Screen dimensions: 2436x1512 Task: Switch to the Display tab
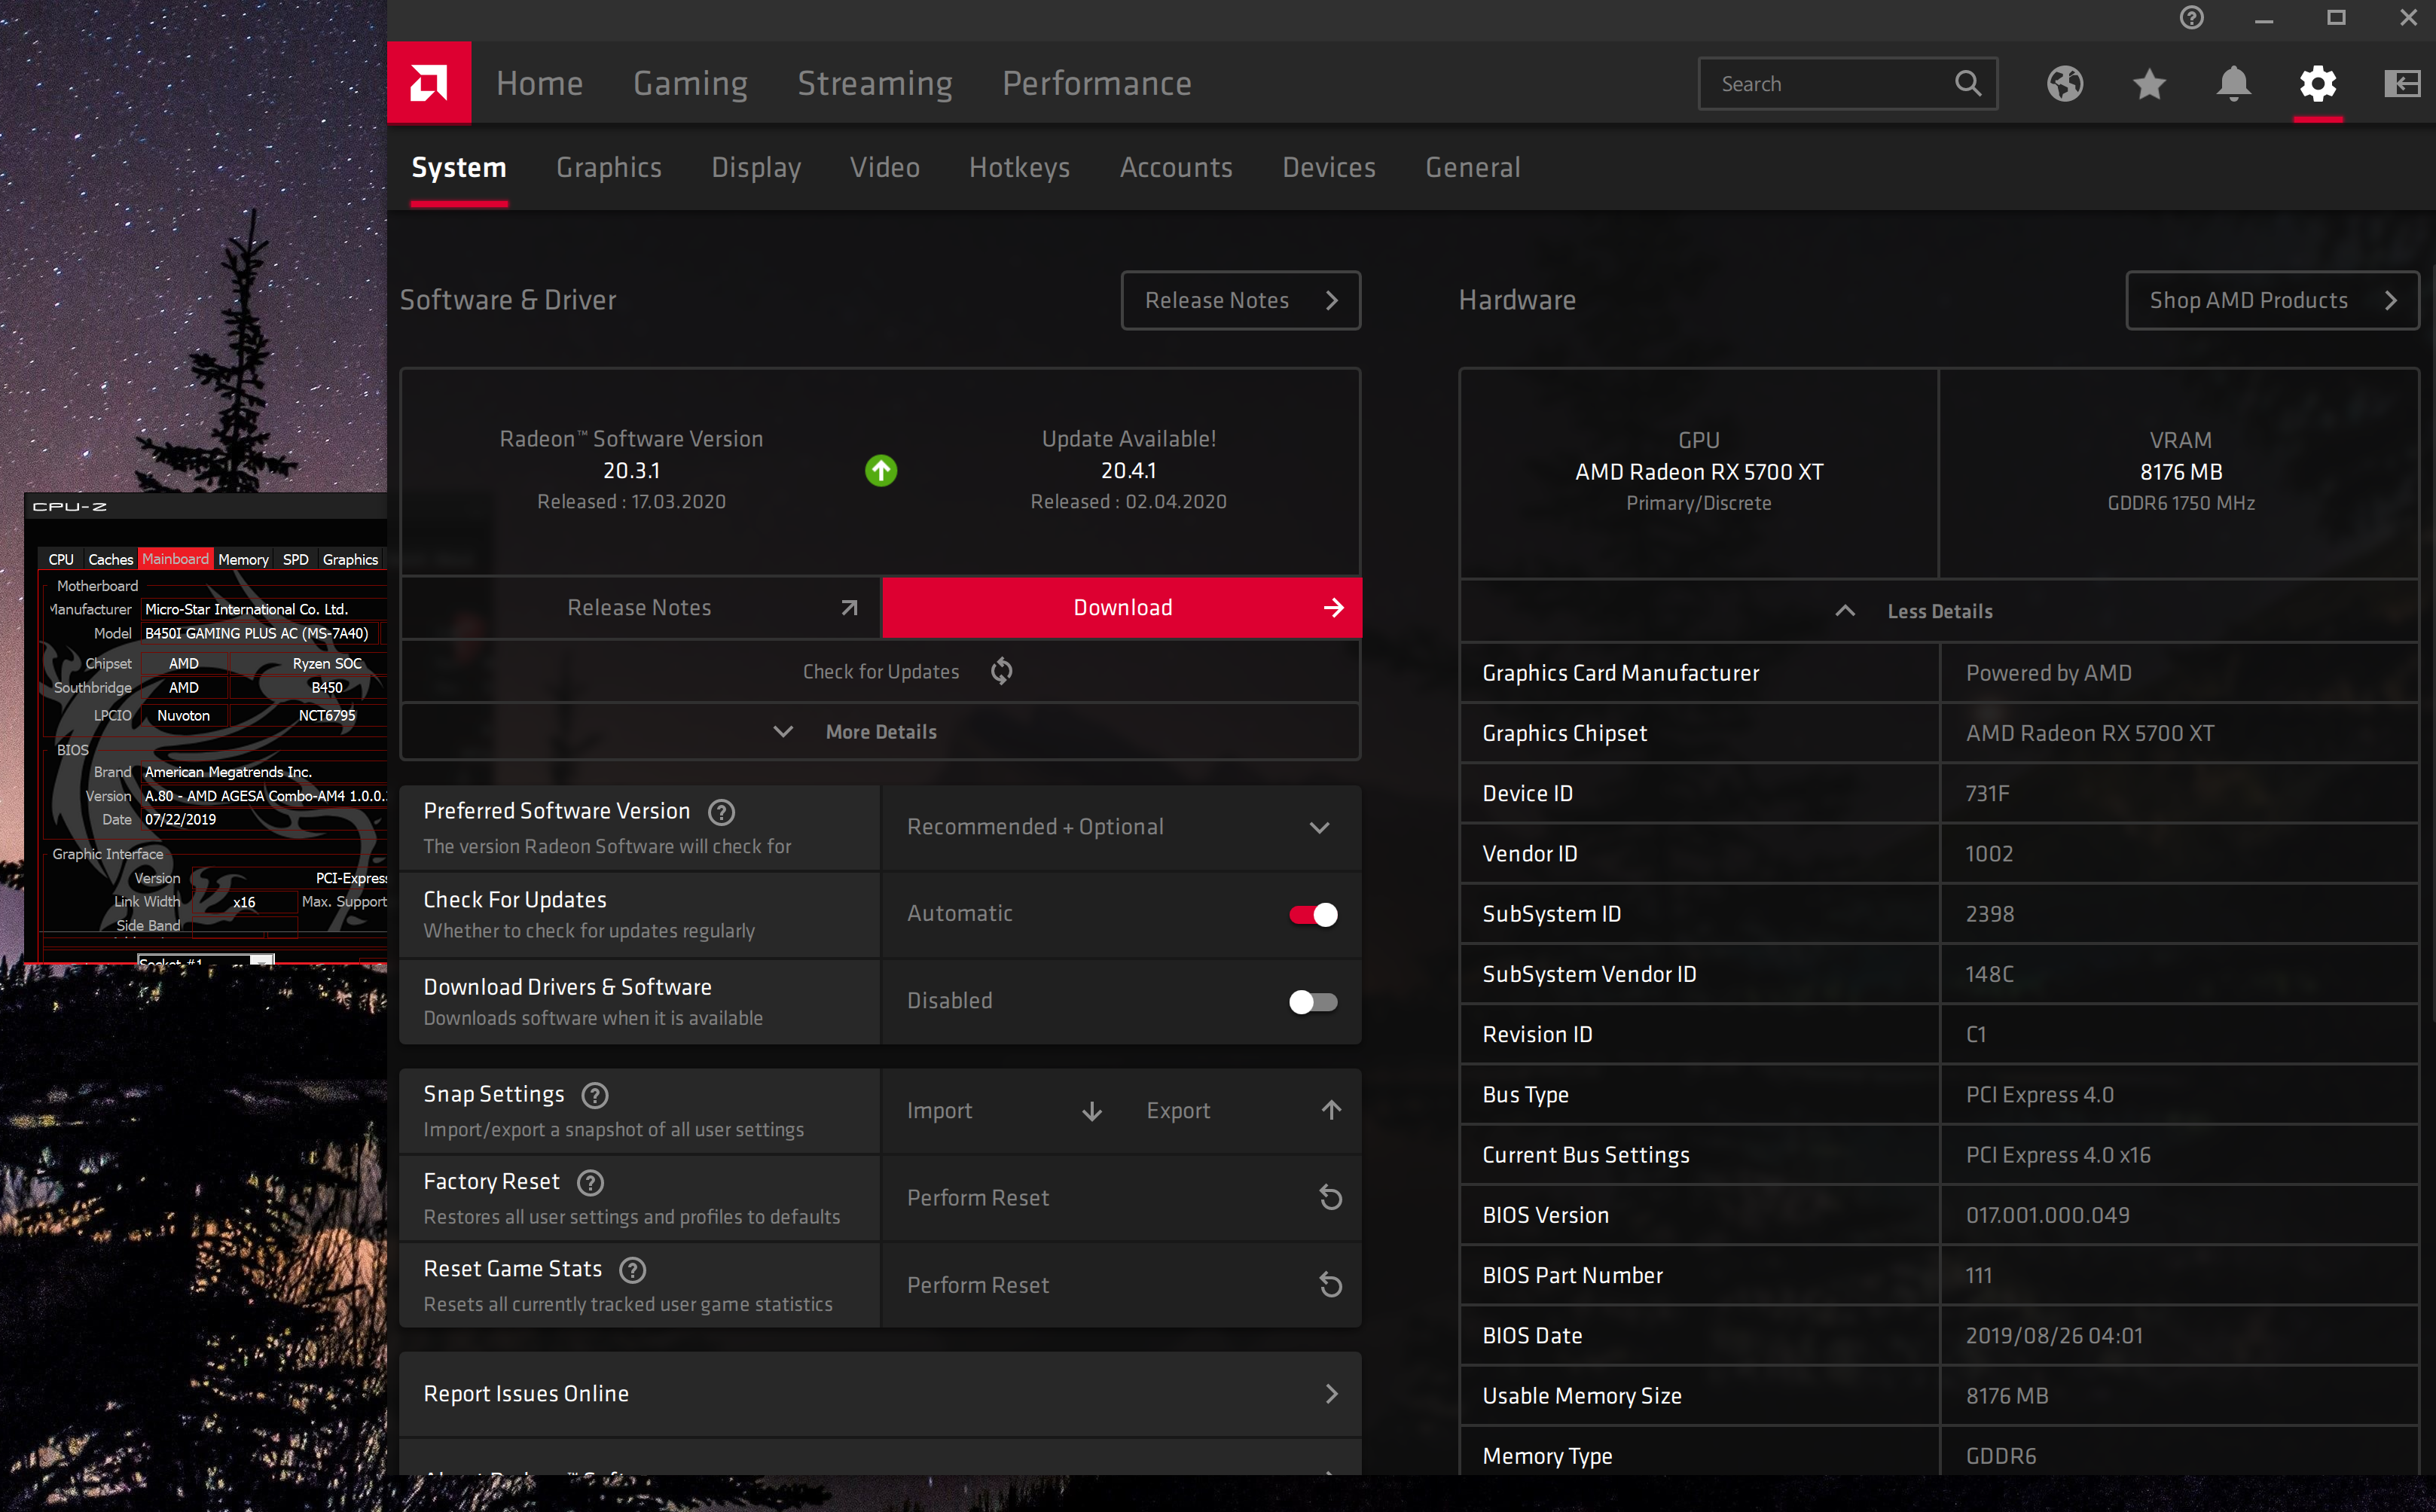756,168
